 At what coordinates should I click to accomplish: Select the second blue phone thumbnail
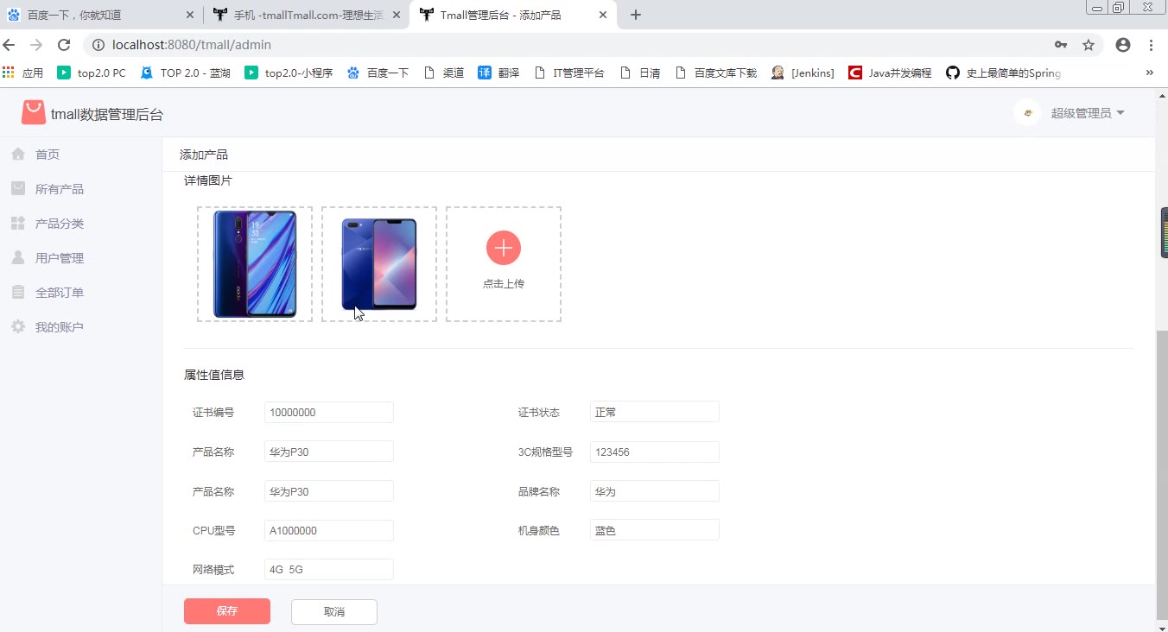pyautogui.click(x=379, y=264)
